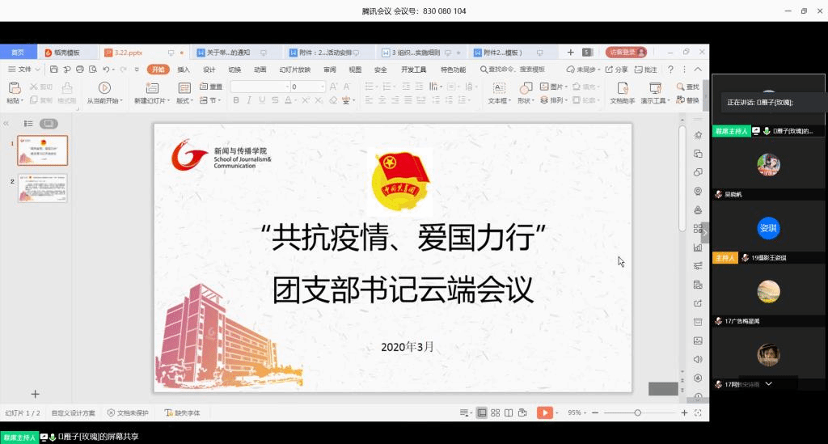Click the 访客登录 login button

[627, 52]
